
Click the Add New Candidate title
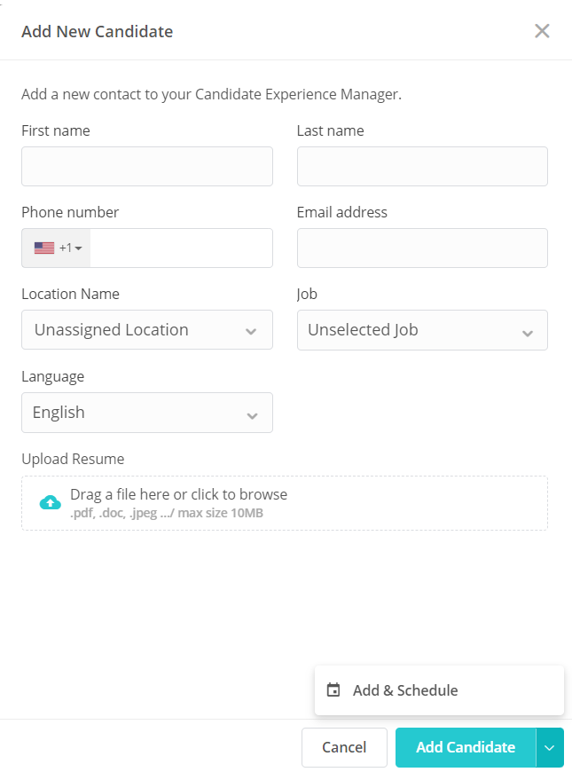97,30
